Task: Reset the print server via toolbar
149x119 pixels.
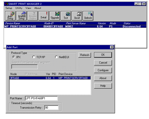Action: pos(77,16)
